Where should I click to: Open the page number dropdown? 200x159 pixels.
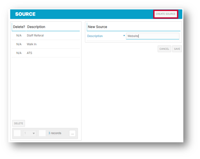(30, 133)
